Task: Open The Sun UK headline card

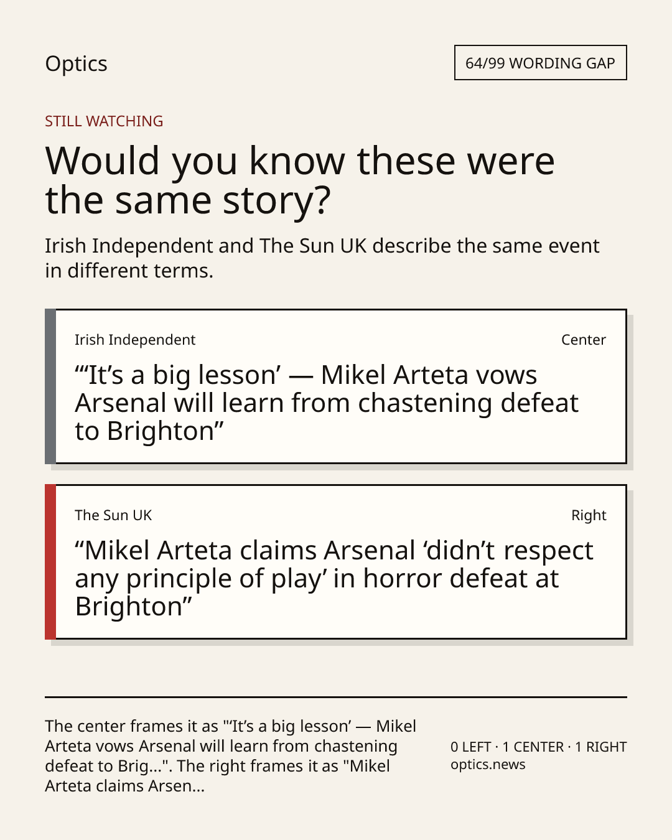Action: [x=336, y=562]
